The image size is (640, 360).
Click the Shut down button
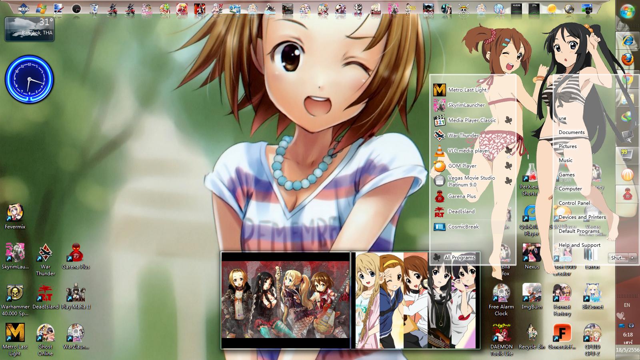click(x=618, y=258)
